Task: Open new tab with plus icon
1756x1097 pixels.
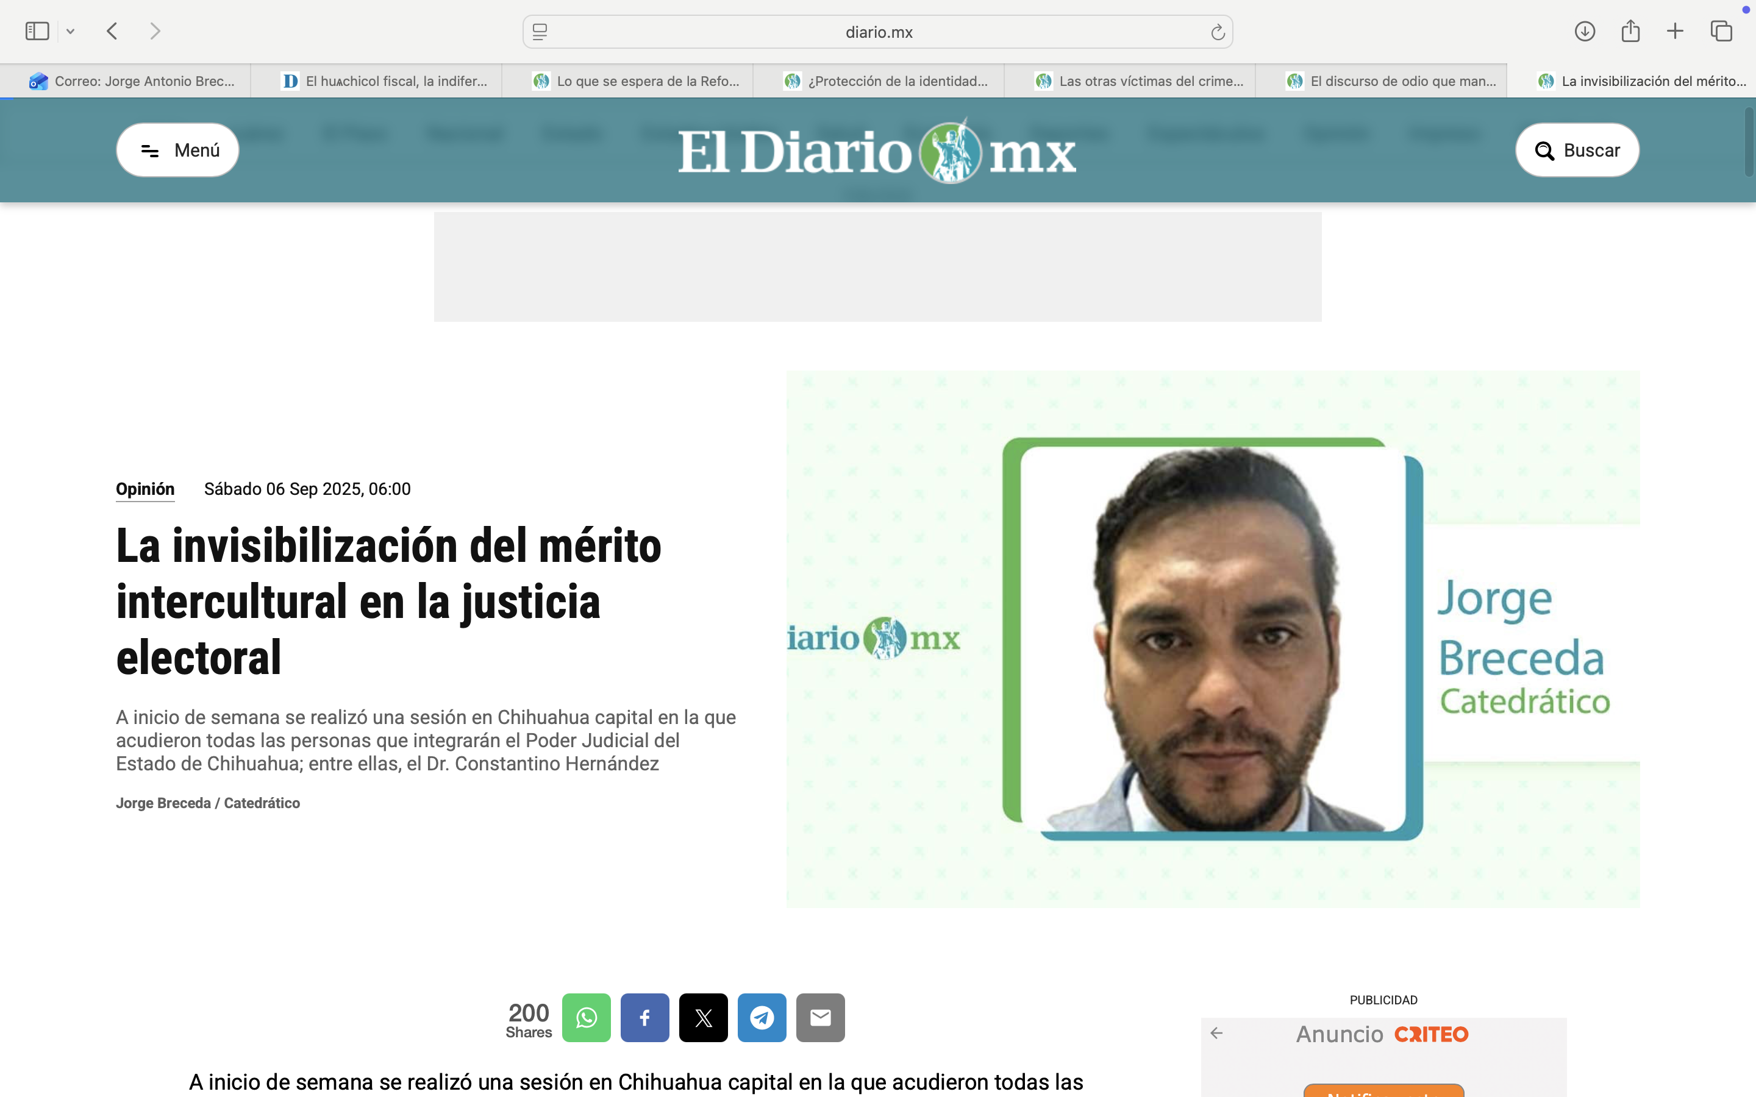Action: pyautogui.click(x=1675, y=31)
